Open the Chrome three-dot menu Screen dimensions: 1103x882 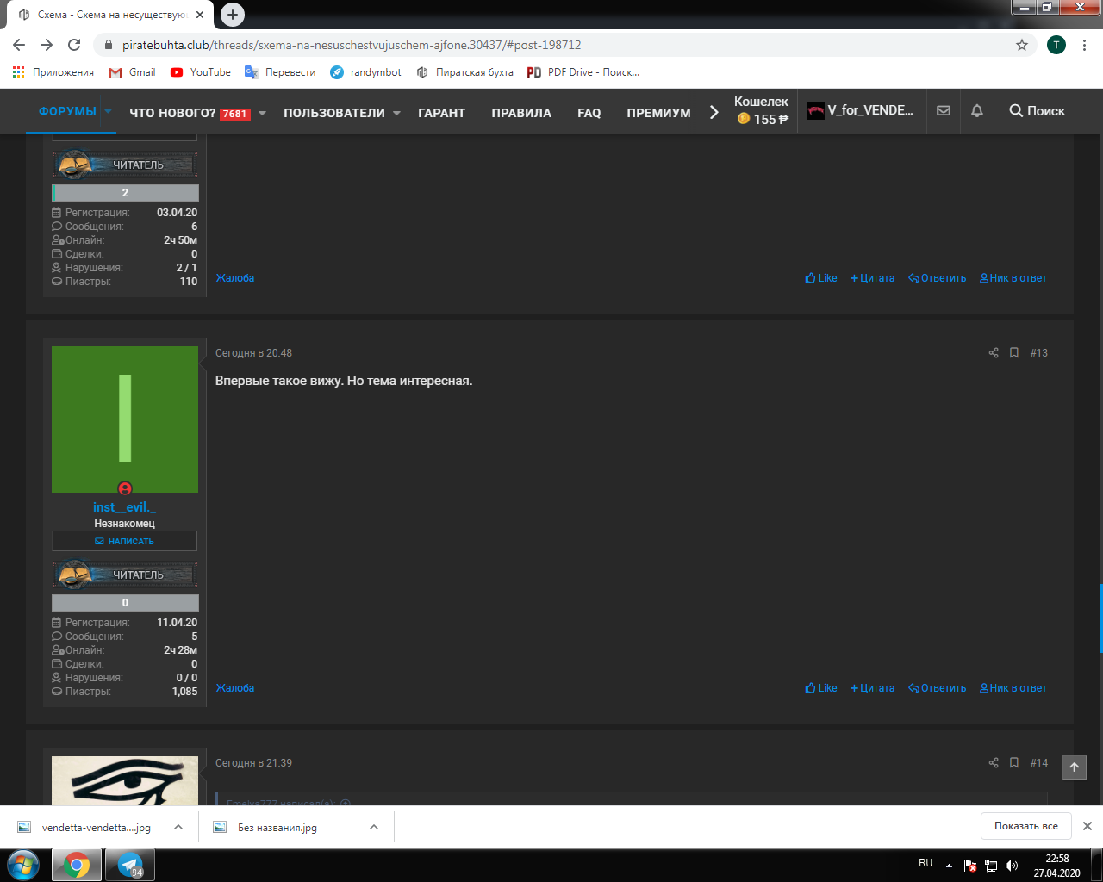click(1084, 45)
